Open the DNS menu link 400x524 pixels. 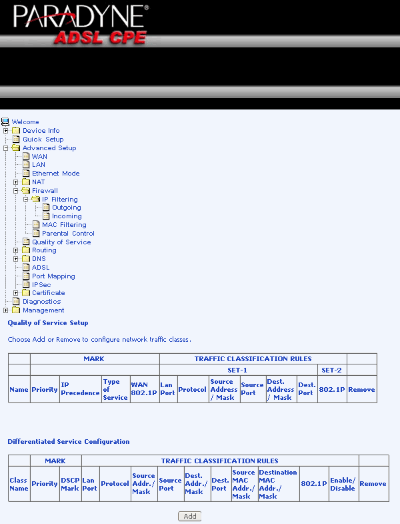(x=39, y=259)
